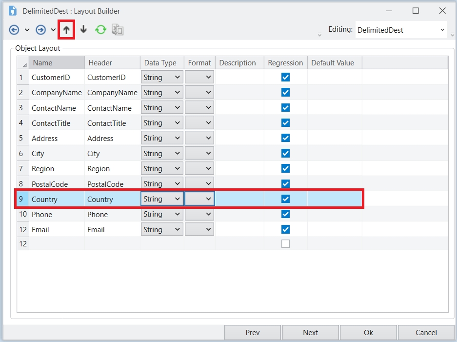Screen dimensions: 457x342
Task: Click the green refresh layout icon
Action: (x=100, y=30)
